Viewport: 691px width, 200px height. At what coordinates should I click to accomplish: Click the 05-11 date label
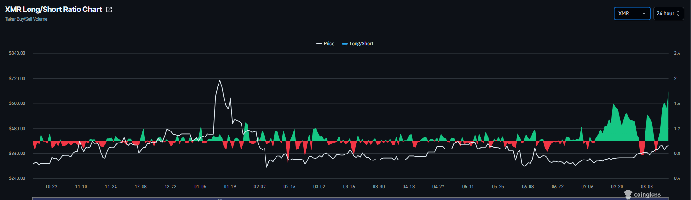(x=468, y=187)
